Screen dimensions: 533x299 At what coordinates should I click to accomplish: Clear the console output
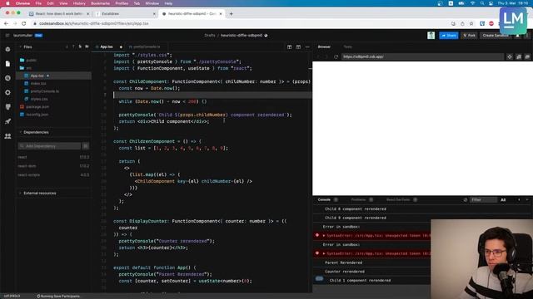tap(466, 200)
